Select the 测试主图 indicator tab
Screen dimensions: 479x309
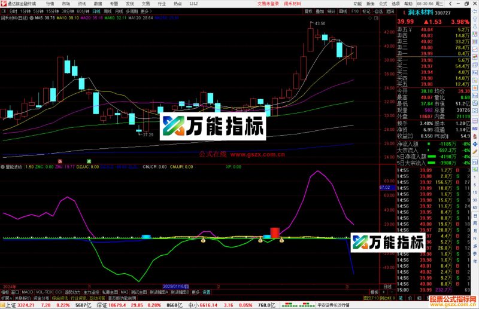click(x=139, y=292)
